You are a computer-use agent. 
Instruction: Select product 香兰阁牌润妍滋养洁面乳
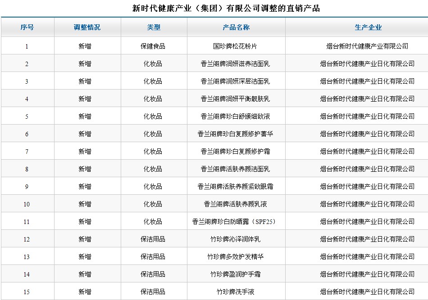(x=235, y=64)
